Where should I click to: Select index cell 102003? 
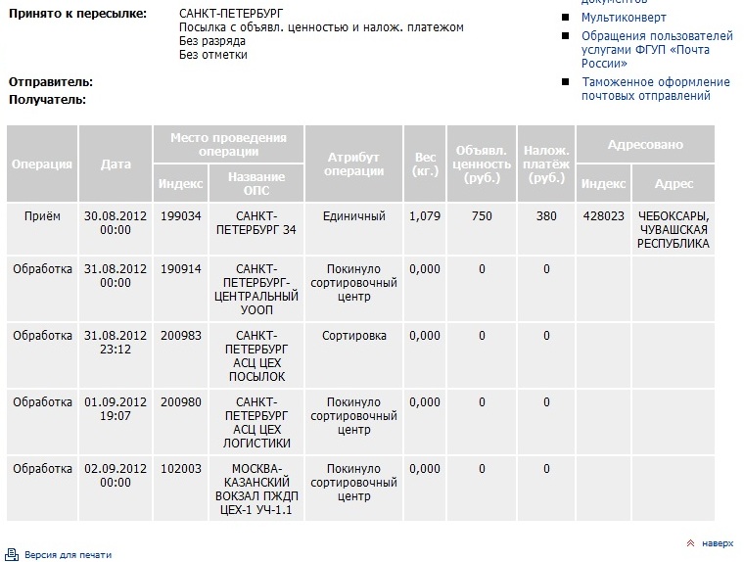click(x=180, y=488)
